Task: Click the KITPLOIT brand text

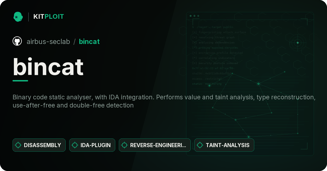Action: 49,17
